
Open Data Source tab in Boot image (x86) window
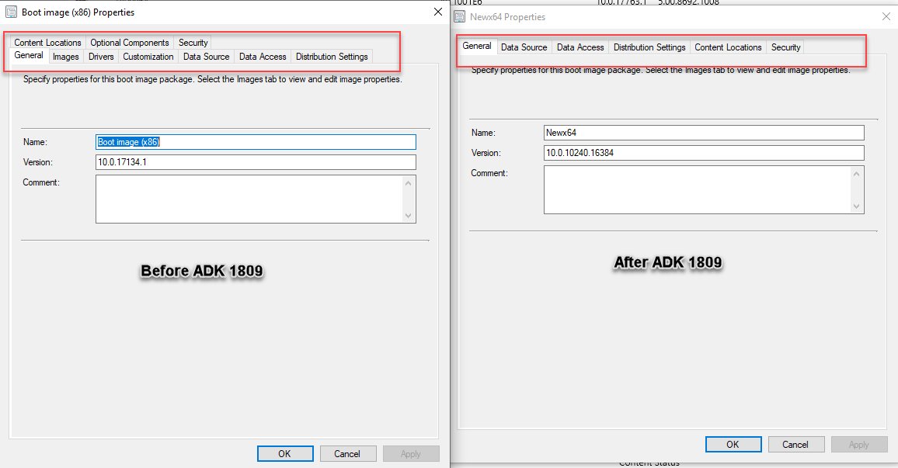tap(206, 57)
